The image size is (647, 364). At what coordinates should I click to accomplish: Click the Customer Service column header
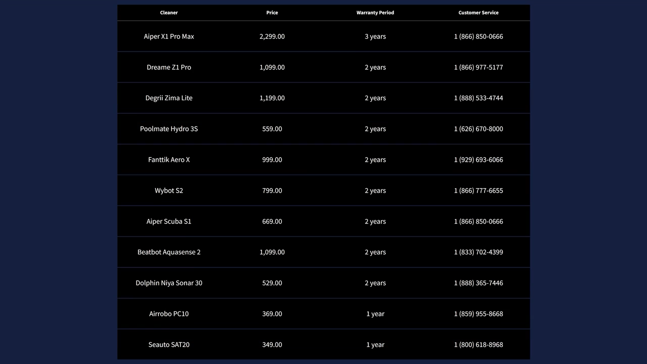(478, 13)
